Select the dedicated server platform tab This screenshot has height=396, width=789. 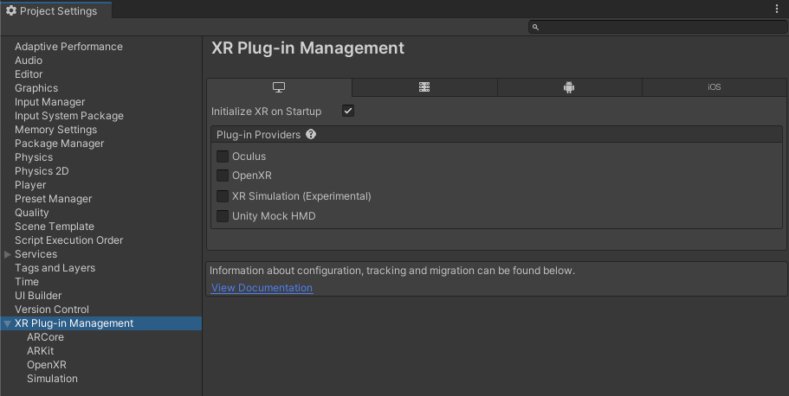click(x=424, y=87)
